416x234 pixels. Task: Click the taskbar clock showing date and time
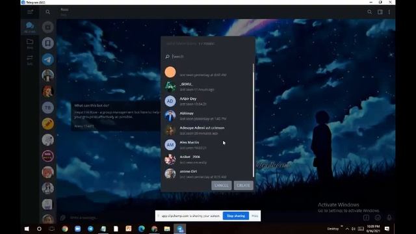[x=373, y=229]
